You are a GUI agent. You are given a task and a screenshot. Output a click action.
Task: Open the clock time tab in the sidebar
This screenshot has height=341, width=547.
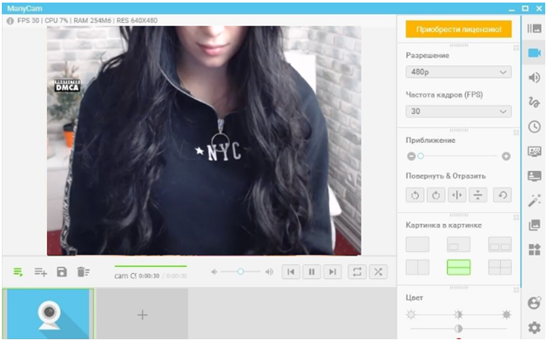(534, 126)
